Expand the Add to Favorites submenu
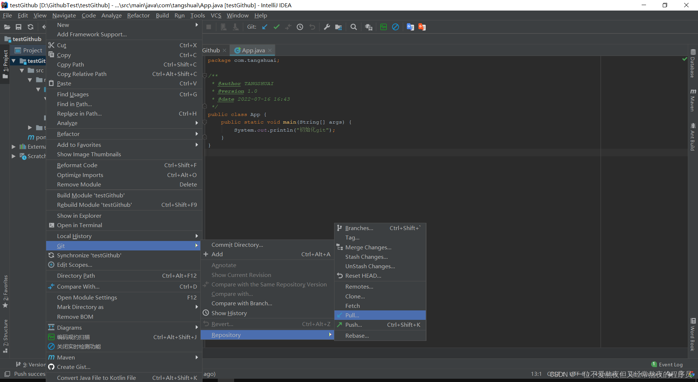Viewport: 698px width, 382px height. (x=124, y=145)
